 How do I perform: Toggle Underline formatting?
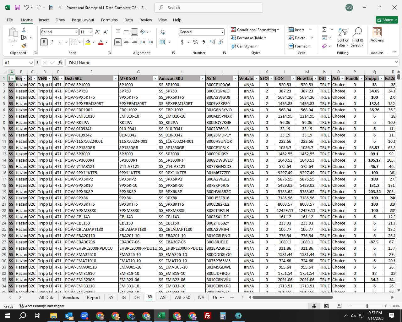click(x=60, y=42)
